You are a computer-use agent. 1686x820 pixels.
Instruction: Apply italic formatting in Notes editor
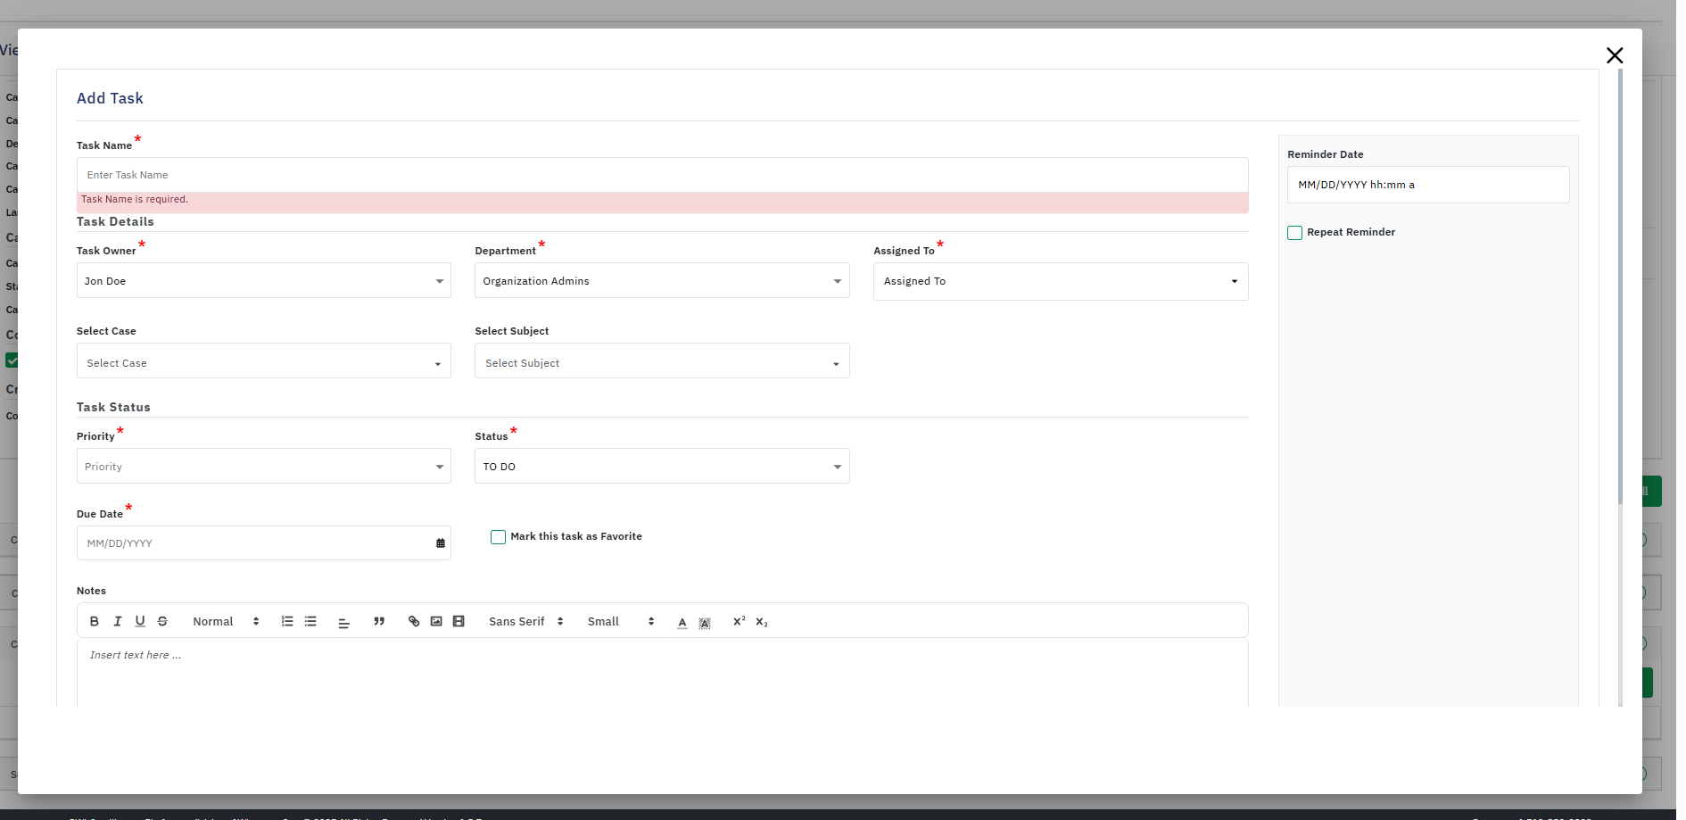pos(117,622)
